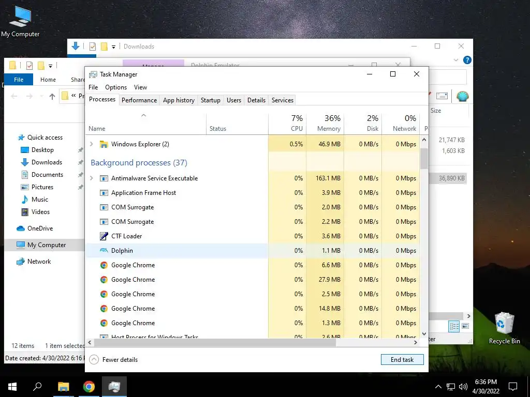530x397 pixels.
Task: Switch to large icons view in Downloads window
Action: click(x=465, y=326)
